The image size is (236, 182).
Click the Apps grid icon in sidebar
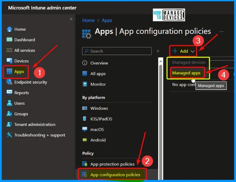point(9,71)
